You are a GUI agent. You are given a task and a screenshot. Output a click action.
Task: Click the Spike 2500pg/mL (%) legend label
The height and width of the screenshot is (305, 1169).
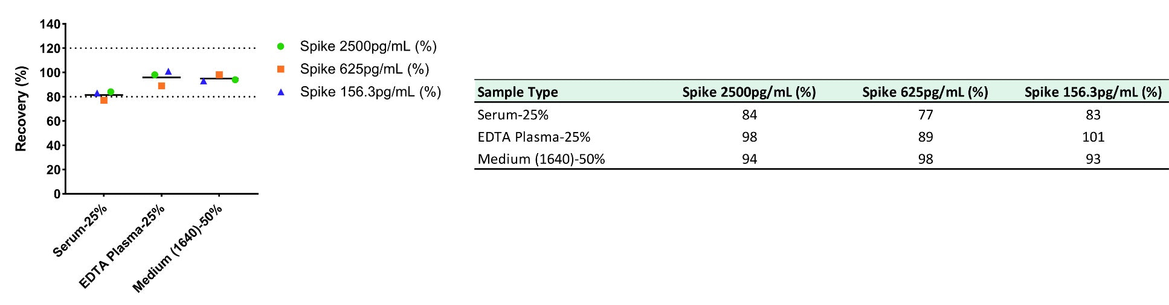point(369,46)
